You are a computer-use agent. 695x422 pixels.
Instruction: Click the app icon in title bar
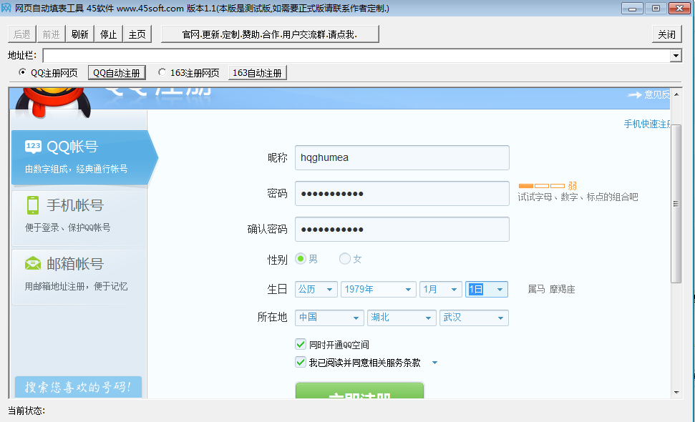pyautogui.click(x=6, y=8)
